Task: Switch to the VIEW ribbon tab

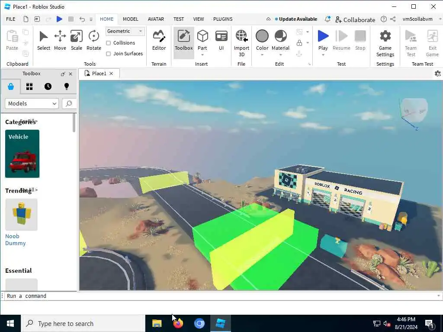Action: click(x=198, y=19)
